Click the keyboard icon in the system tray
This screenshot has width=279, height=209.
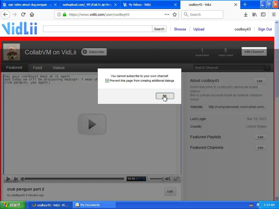(251, 205)
